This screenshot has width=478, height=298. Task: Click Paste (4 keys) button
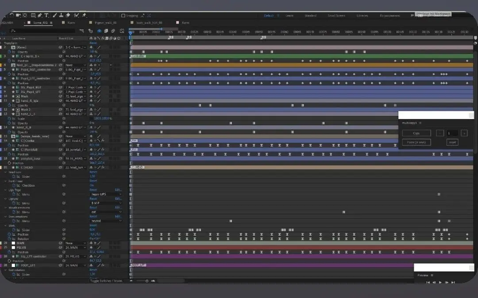coord(416,143)
